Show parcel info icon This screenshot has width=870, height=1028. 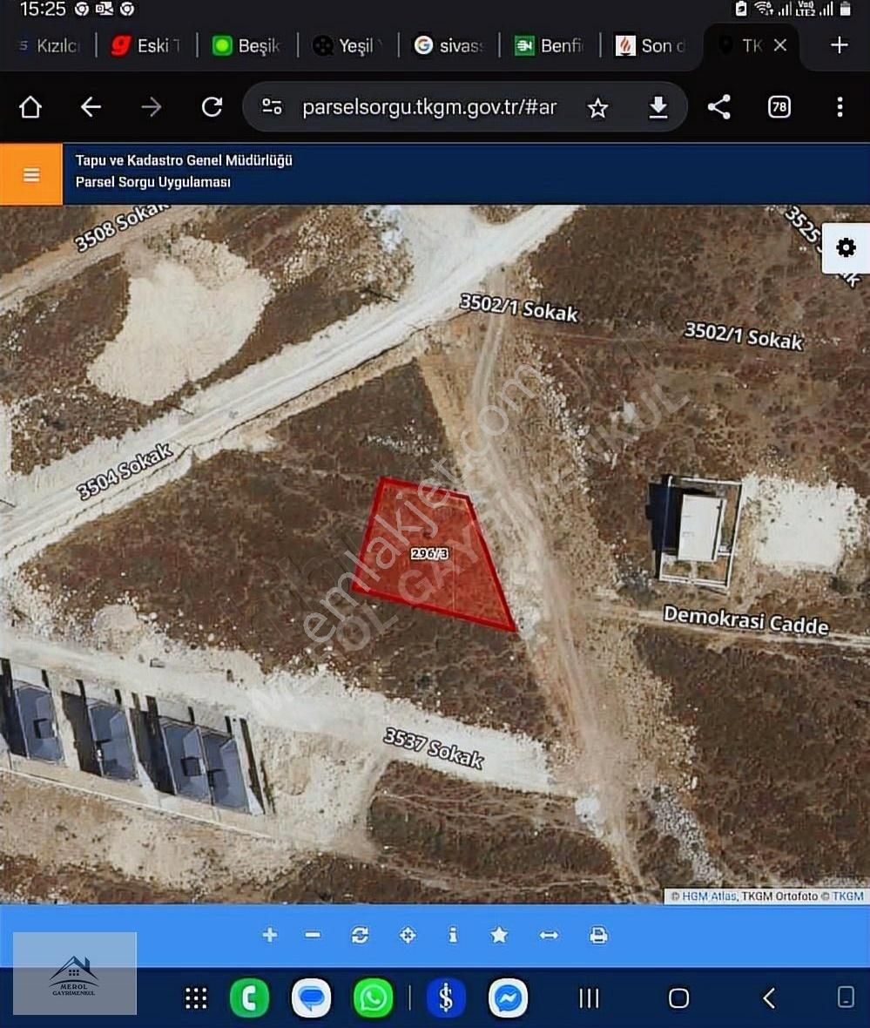pos(452,935)
